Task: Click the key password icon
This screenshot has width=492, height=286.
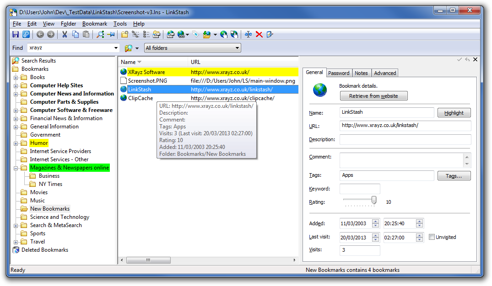Action: (26, 34)
